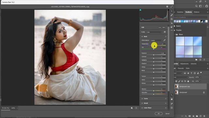
Task: Click Photoshop search magnifier icon
Action: 196,6
